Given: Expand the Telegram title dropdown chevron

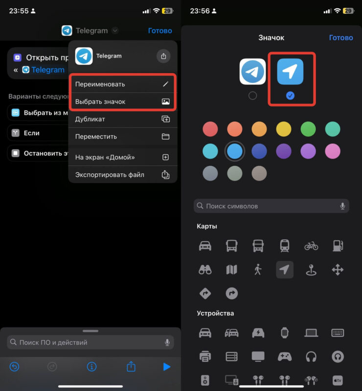Looking at the screenshot, I should (x=115, y=31).
